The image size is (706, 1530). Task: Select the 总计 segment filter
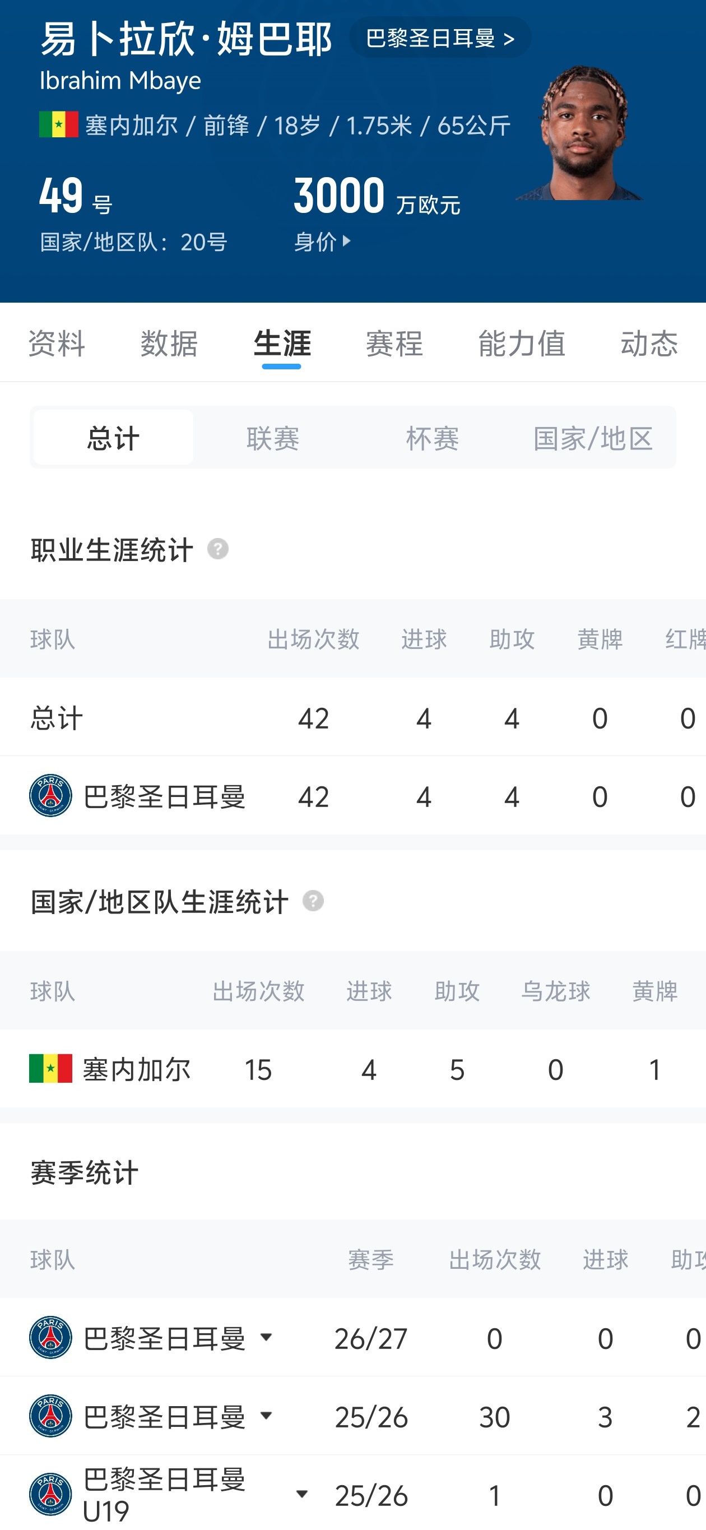(x=113, y=438)
